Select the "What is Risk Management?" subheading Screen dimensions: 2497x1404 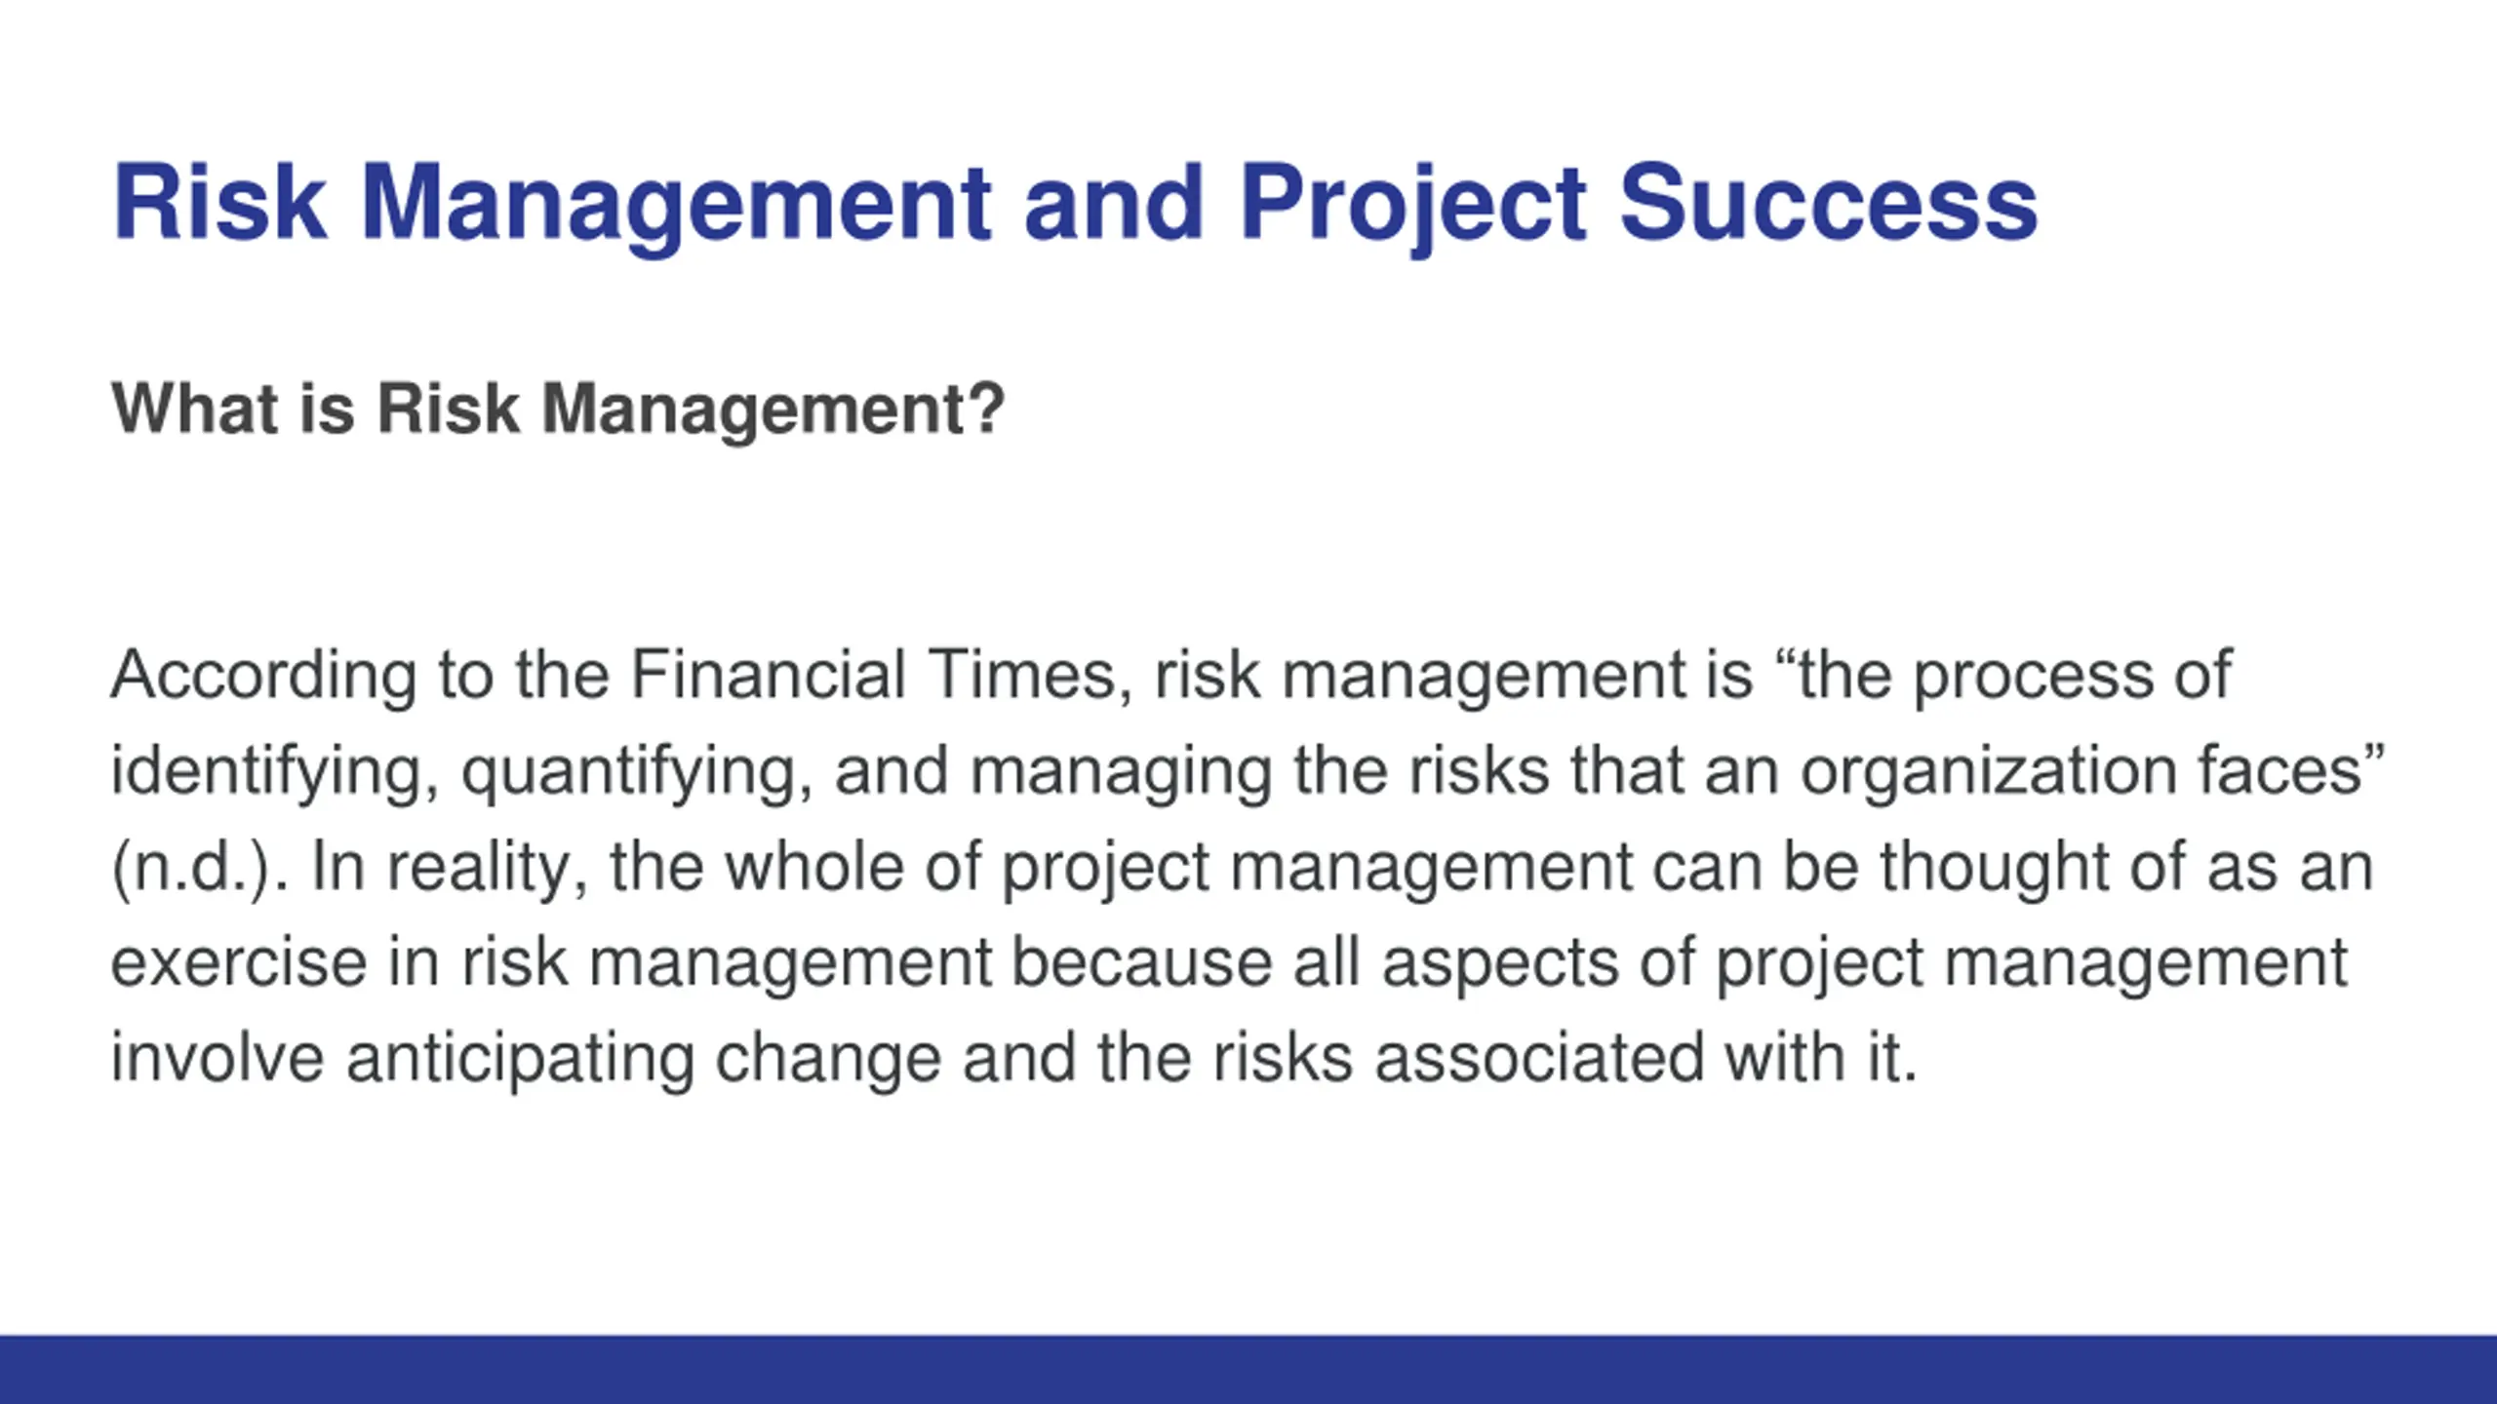pyautogui.click(x=558, y=409)
